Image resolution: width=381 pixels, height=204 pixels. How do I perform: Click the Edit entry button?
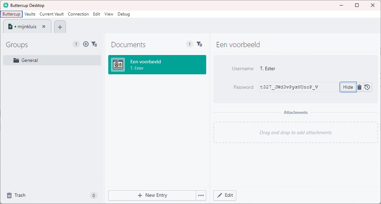225,195
